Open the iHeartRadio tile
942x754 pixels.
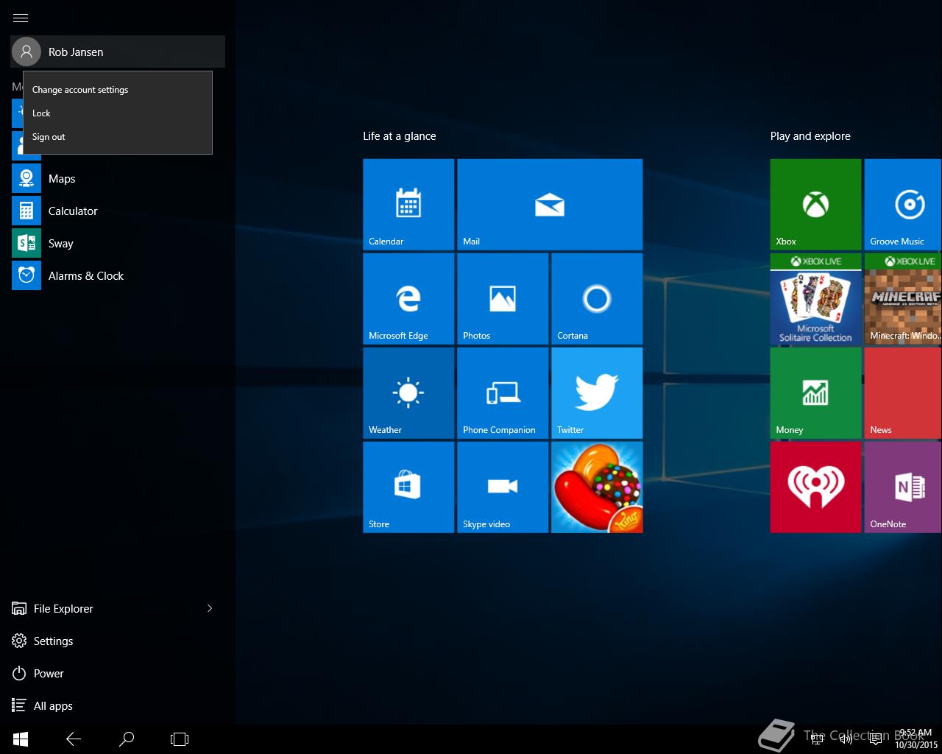[x=815, y=487]
